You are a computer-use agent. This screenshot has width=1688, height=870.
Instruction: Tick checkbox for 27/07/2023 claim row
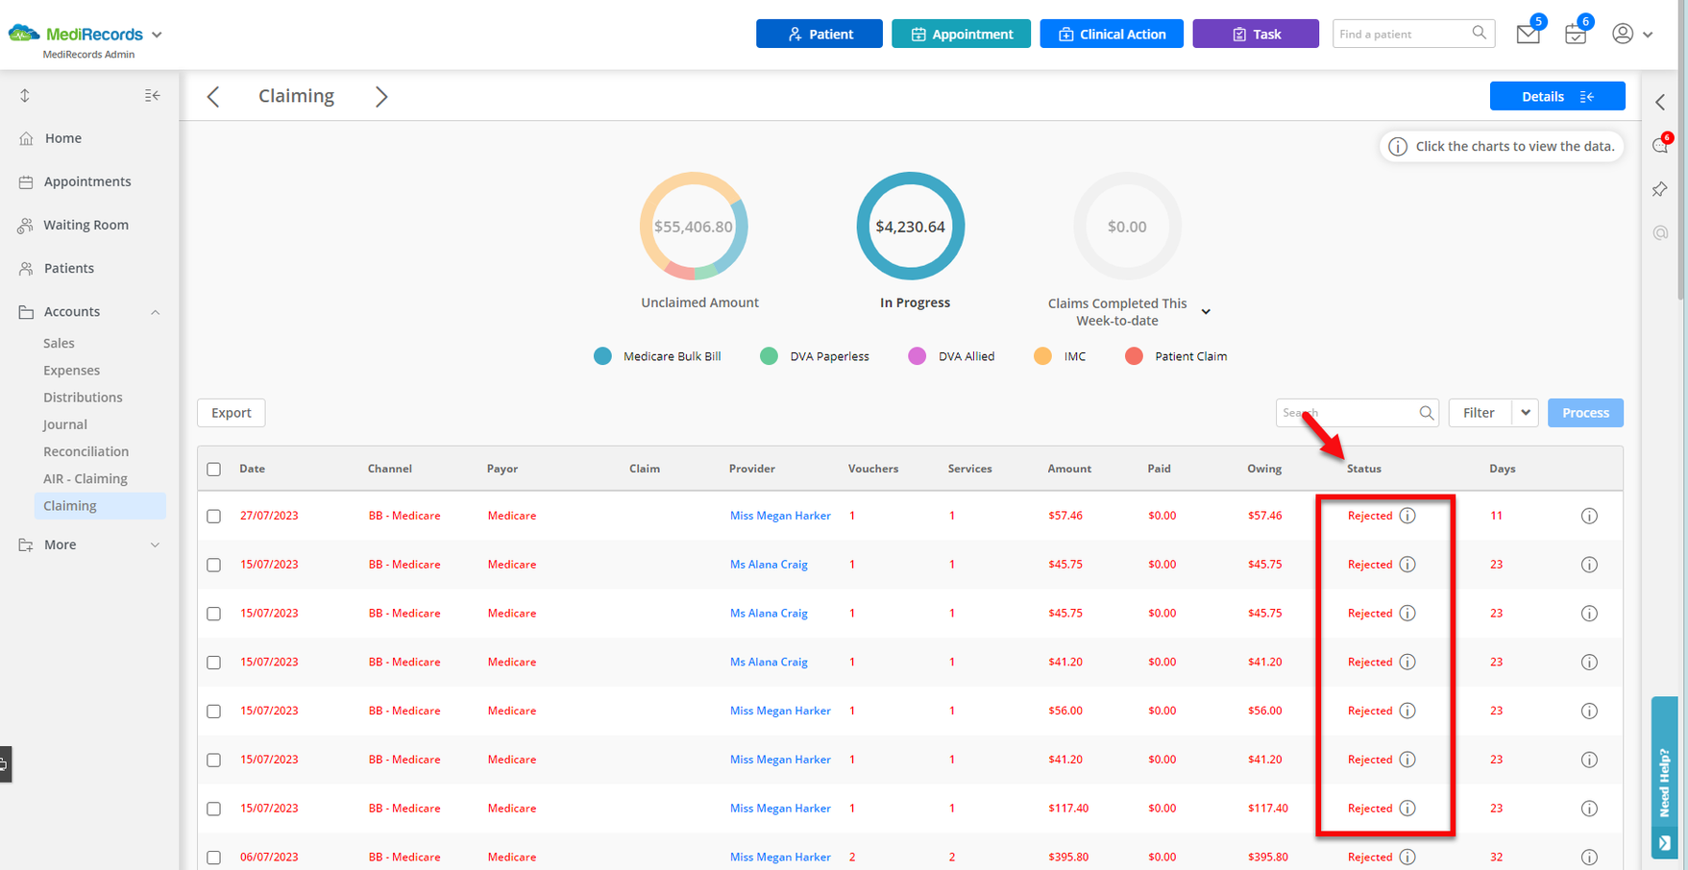214,517
